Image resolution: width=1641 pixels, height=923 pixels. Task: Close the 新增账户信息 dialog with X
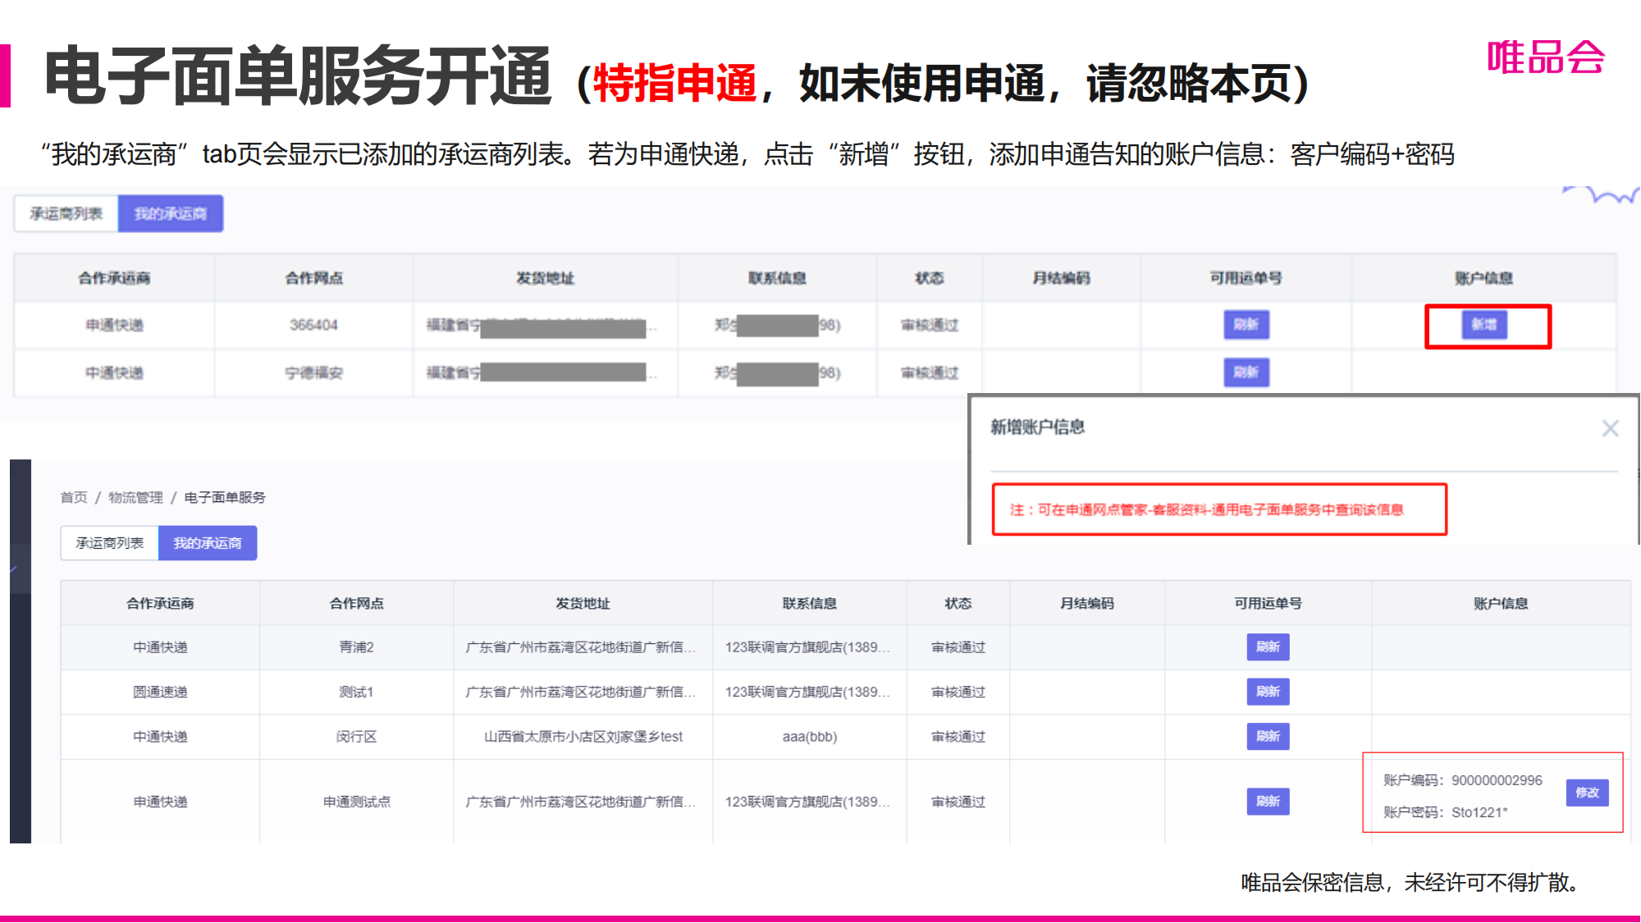[1610, 428]
